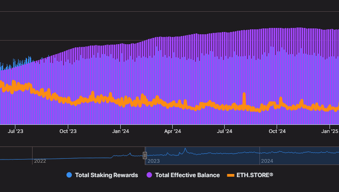Click the Jan '25 axis label
Image resolution: width=339 pixels, height=192 pixels.
pyautogui.click(x=330, y=131)
